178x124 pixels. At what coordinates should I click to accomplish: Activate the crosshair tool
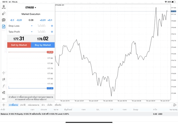(4, 73)
